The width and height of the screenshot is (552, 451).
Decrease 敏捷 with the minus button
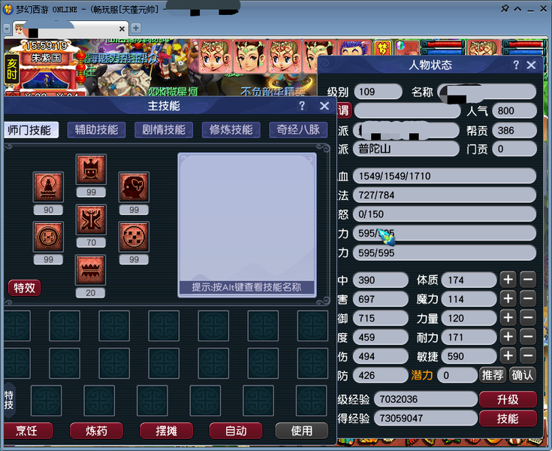[528, 356]
